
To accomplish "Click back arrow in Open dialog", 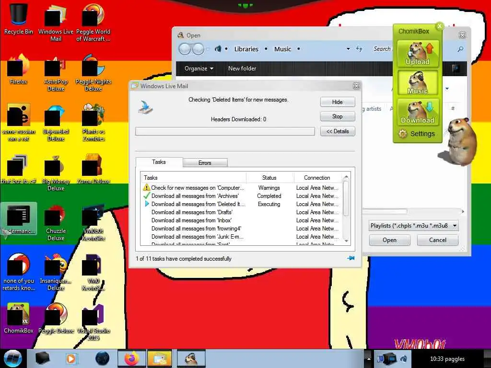I will click(185, 49).
